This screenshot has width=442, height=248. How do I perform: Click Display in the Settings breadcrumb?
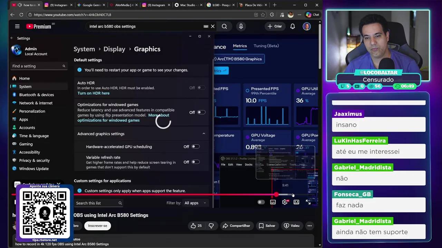pos(114,49)
